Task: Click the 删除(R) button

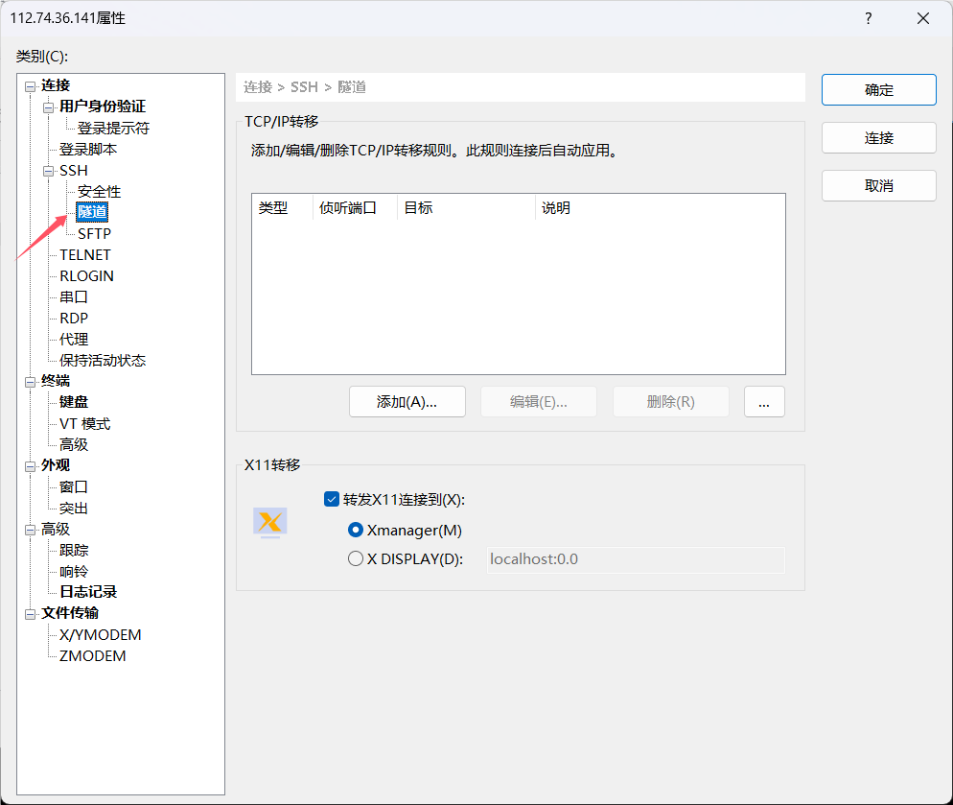Action: [670, 402]
